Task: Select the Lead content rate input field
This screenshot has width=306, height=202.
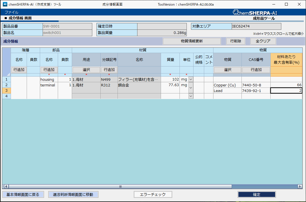Action: click(x=286, y=90)
